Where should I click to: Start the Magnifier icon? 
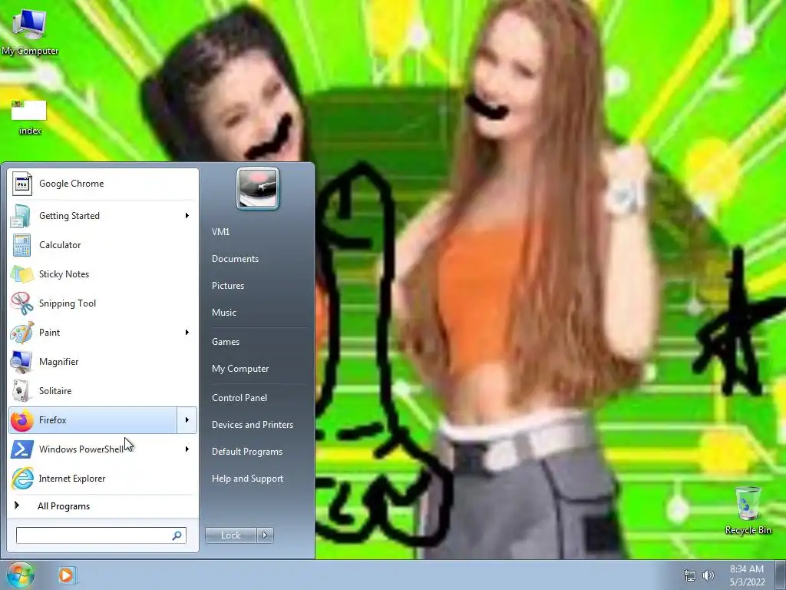pyautogui.click(x=21, y=362)
